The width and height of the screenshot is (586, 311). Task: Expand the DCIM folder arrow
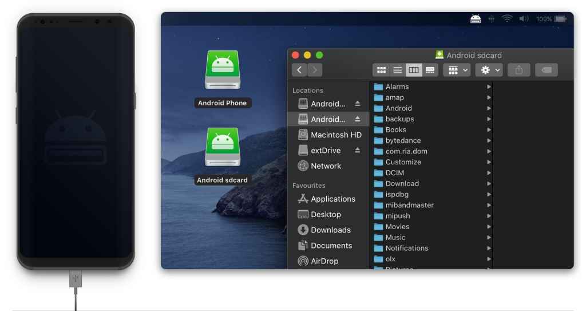point(489,173)
